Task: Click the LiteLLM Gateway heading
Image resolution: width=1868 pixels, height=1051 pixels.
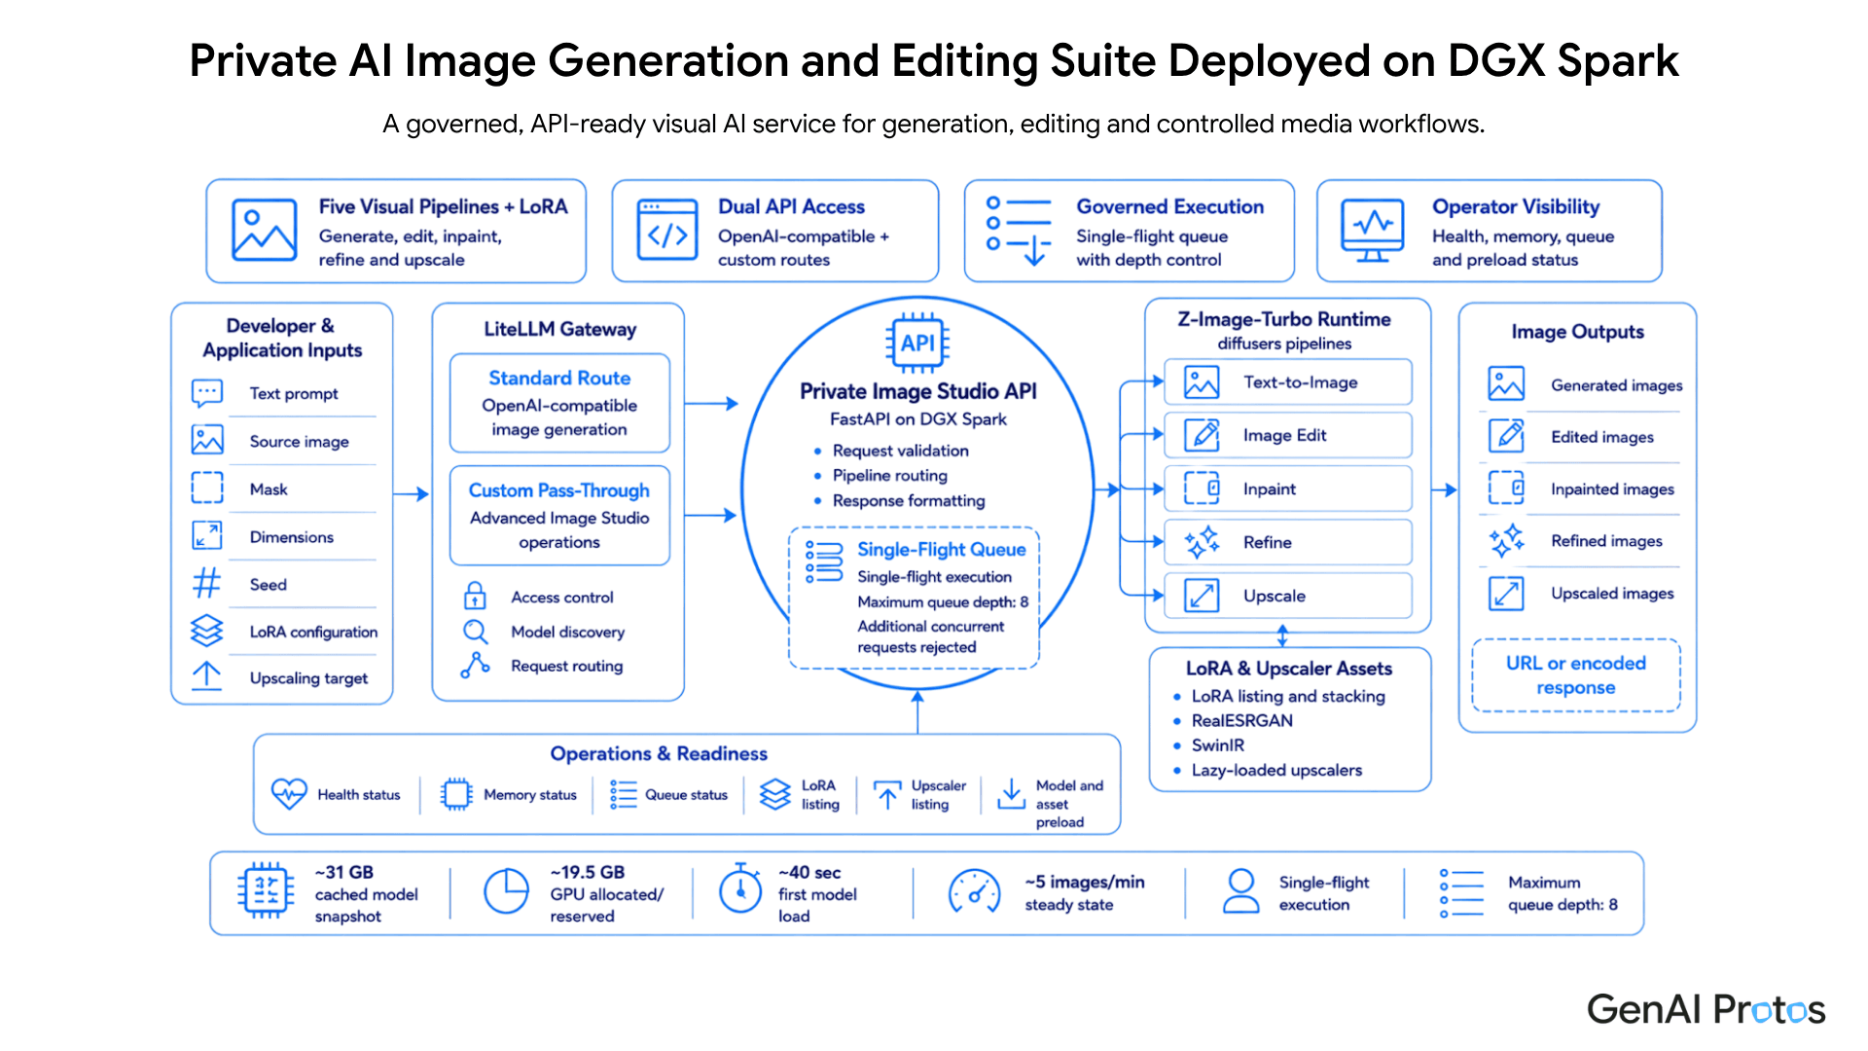Action: pyautogui.click(x=560, y=329)
